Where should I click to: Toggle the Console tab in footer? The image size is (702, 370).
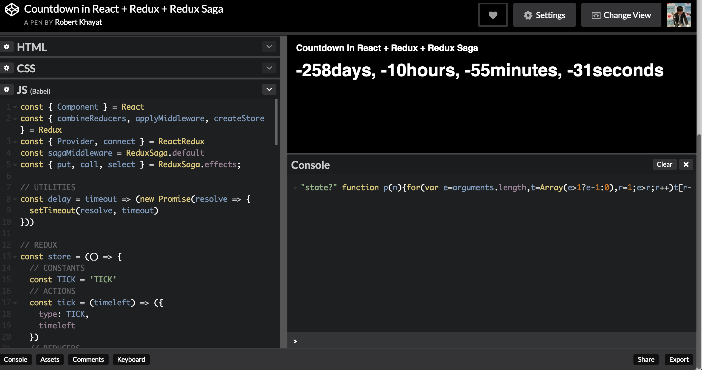point(16,359)
